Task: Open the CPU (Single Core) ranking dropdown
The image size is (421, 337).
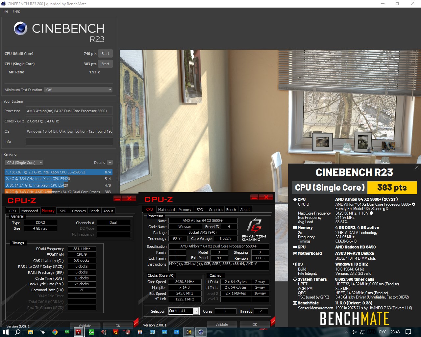Action: [24, 163]
